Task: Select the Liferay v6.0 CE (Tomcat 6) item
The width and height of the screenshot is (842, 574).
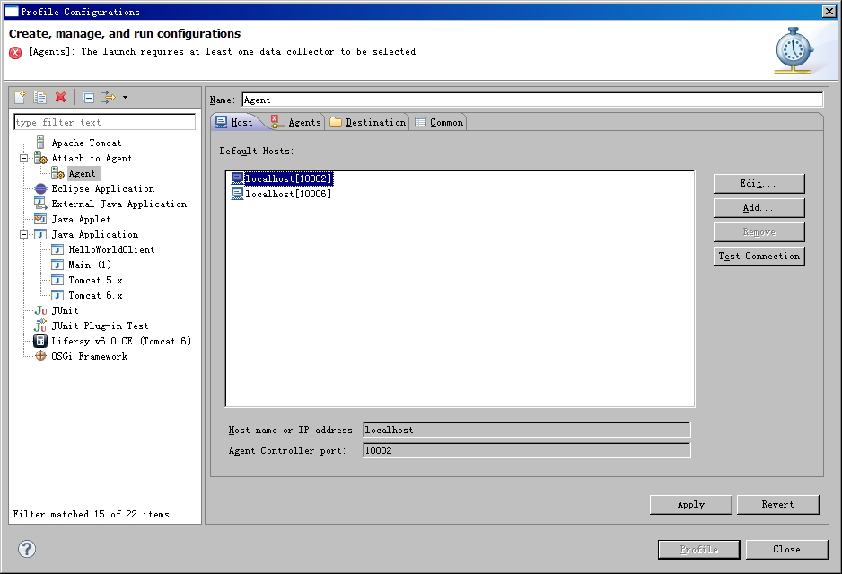Action: (x=121, y=341)
